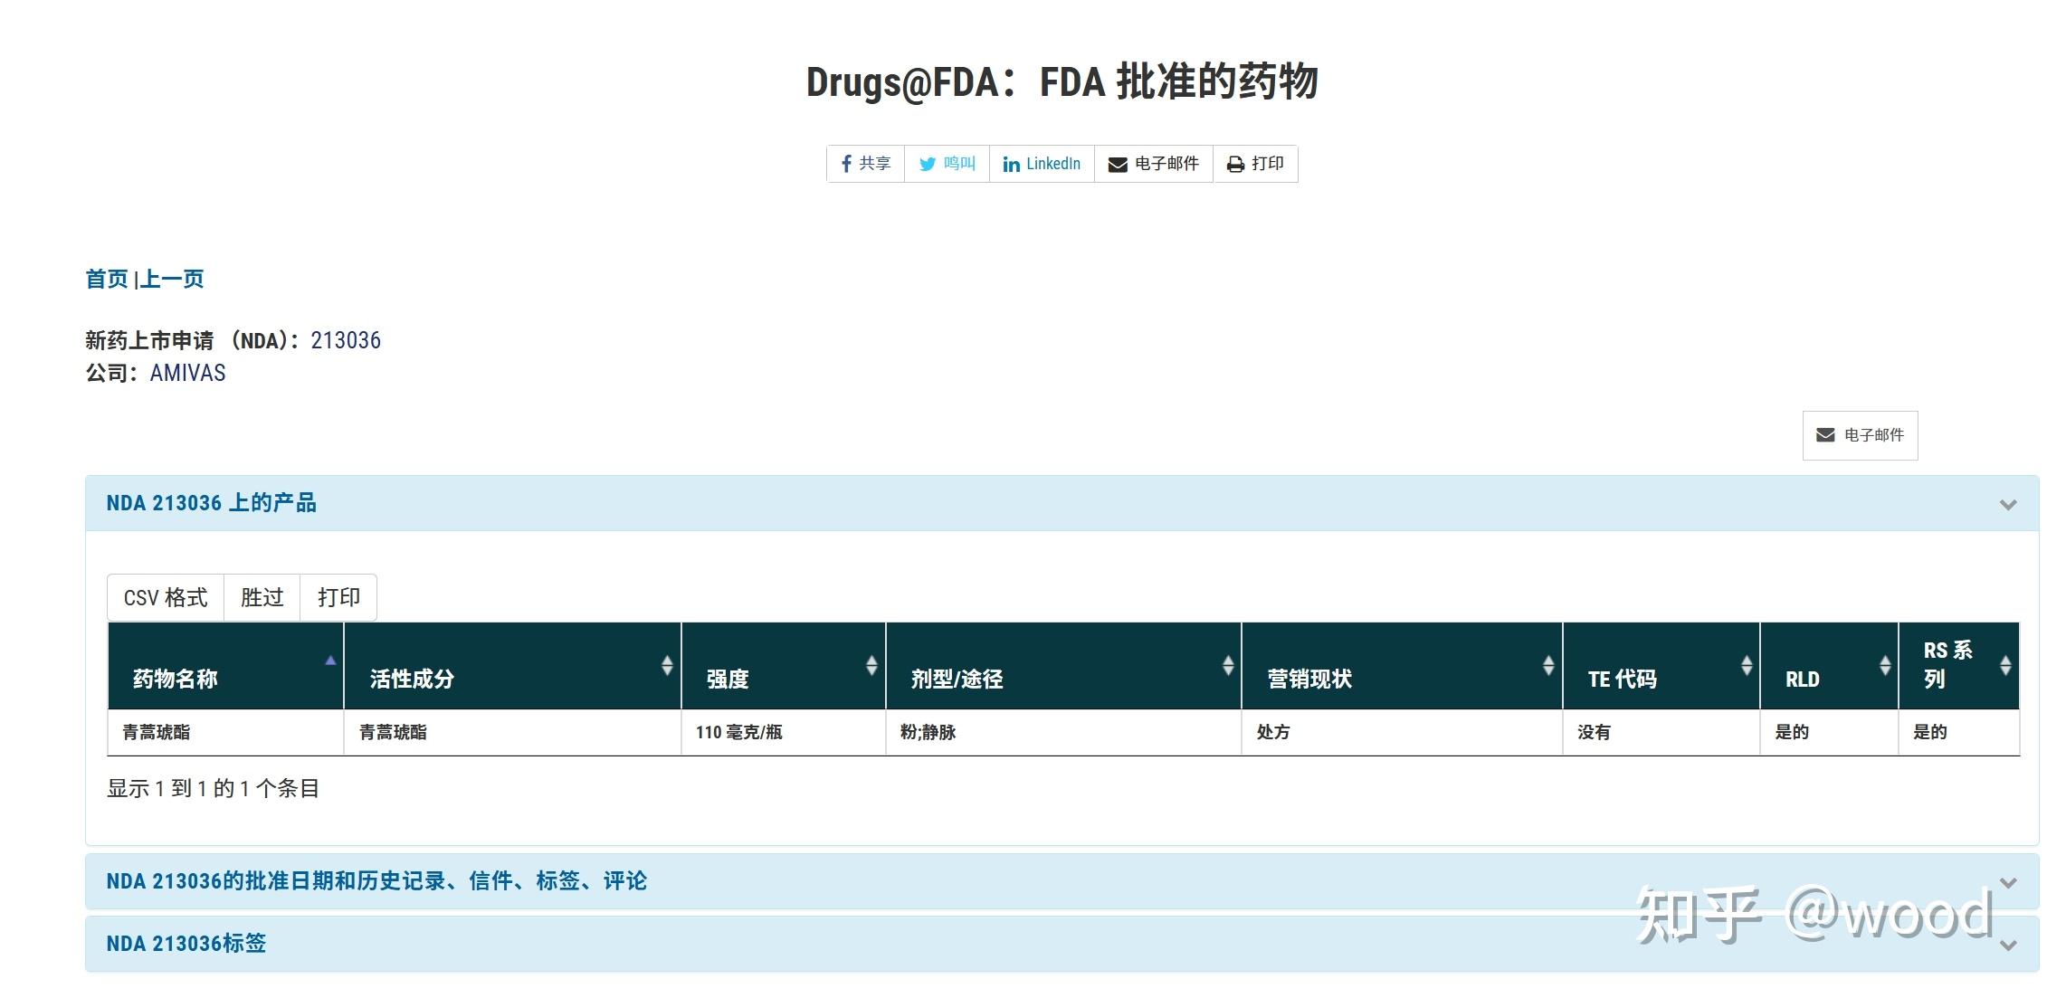The image size is (2047, 998).
Task: Click NDA number 213036 text
Action: coord(346,340)
